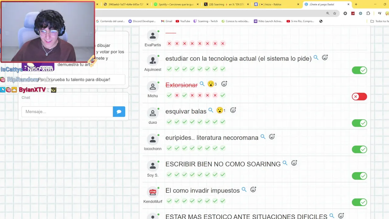
Task: Open 'Si me Rio, Compro' bookmark
Action: (300, 21)
